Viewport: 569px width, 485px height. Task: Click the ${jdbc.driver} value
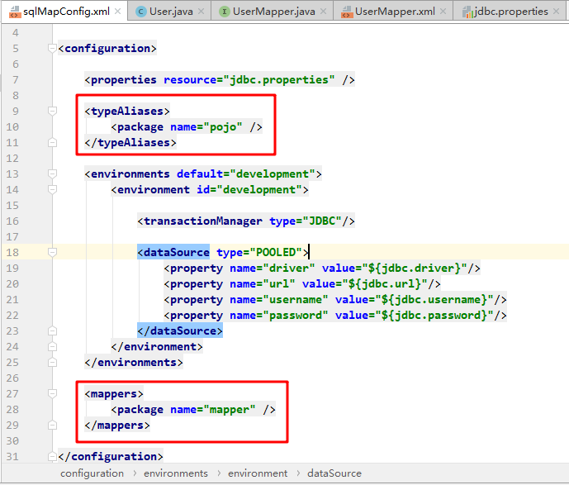[x=415, y=269]
